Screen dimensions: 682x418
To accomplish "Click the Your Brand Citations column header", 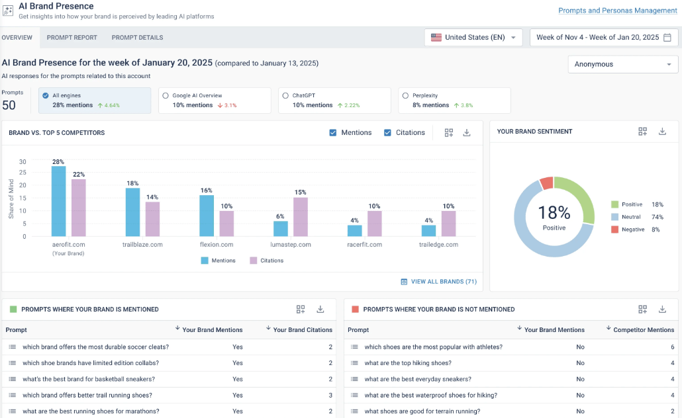I will tap(303, 330).
